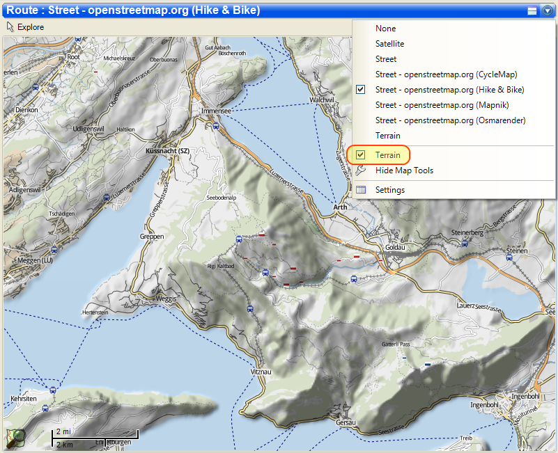Select Street openstreetmap.org (Osmarender)
The height and width of the screenshot is (453, 558).
(450, 120)
